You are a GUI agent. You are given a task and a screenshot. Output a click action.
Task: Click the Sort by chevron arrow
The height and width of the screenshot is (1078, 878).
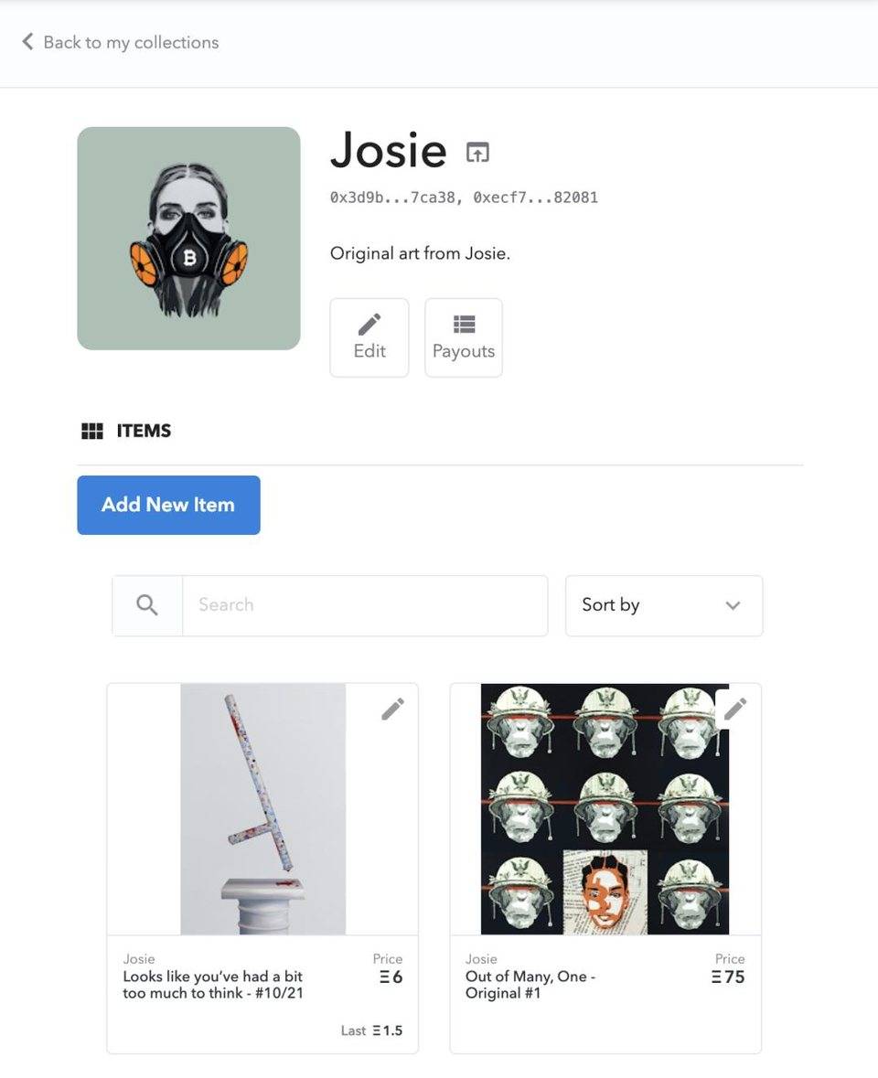pyautogui.click(x=733, y=605)
